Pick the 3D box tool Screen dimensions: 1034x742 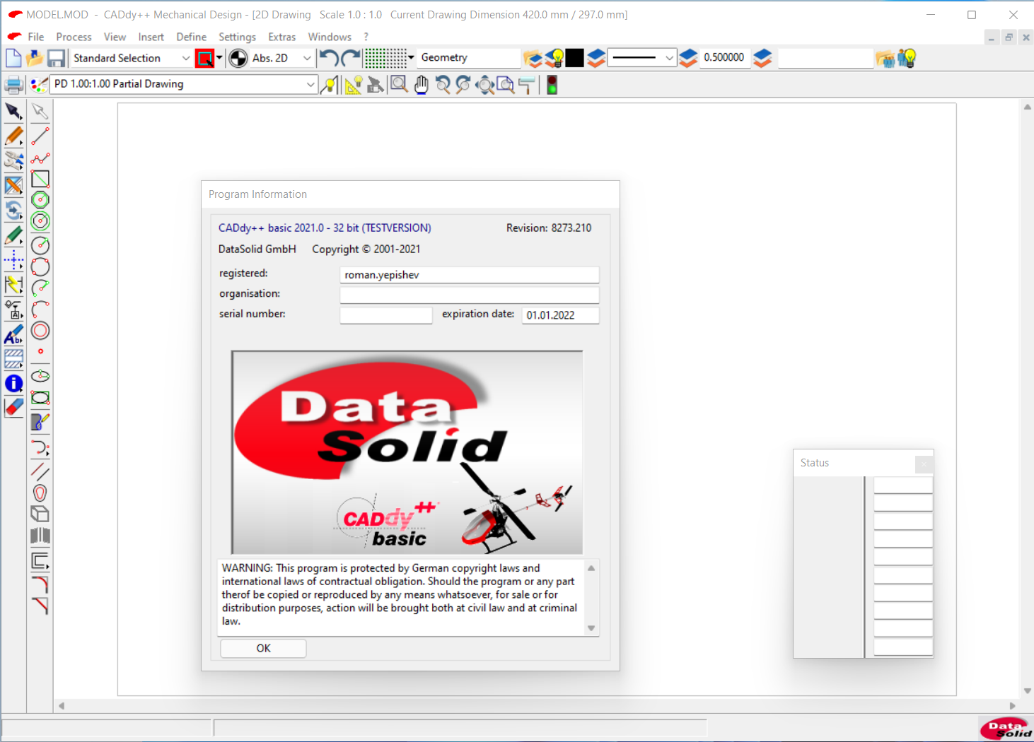pos(40,514)
